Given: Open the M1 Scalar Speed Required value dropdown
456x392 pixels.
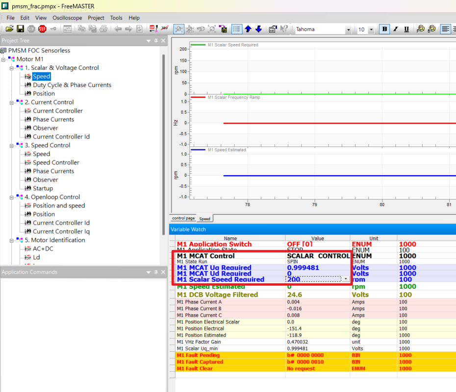Looking at the screenshot, I should pos(346,279).
